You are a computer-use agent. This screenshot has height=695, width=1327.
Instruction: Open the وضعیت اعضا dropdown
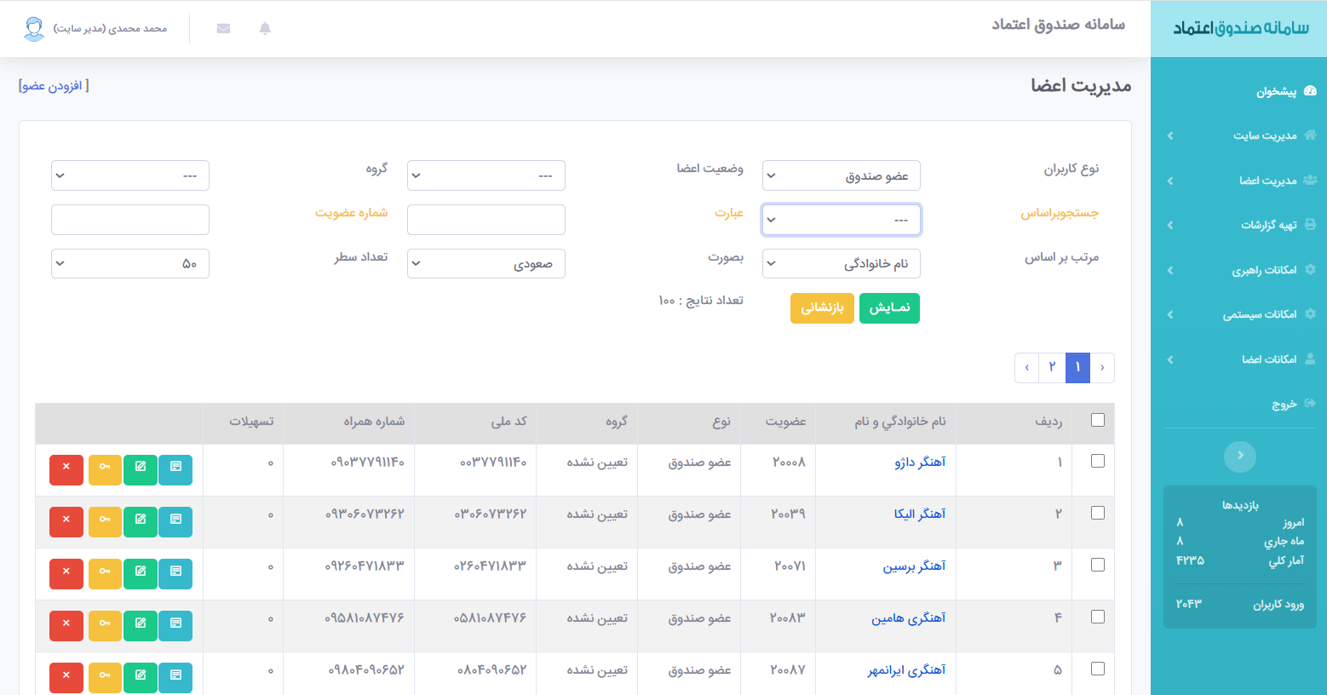(486, 175)
